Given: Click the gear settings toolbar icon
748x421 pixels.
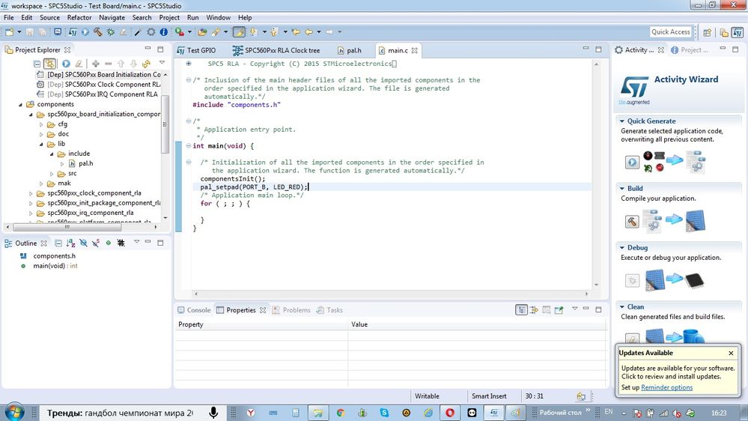Looking at the screenshot, I should coord(150,32).
